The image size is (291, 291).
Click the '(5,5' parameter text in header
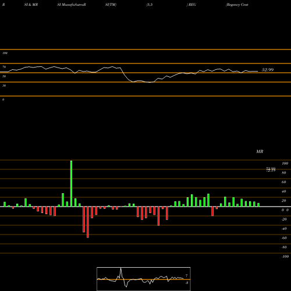tap(150, 5)
